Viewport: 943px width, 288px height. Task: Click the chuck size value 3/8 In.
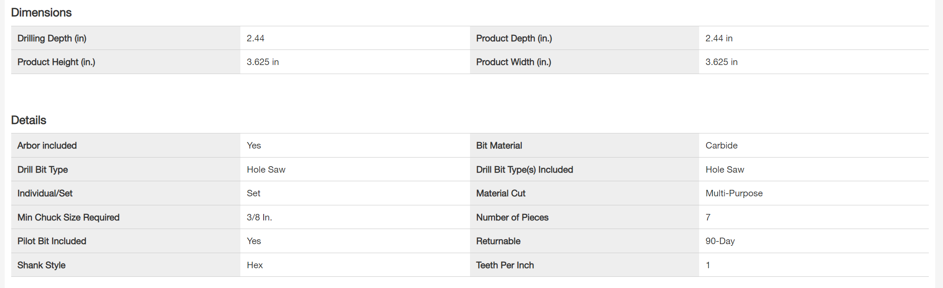[259, 217]
